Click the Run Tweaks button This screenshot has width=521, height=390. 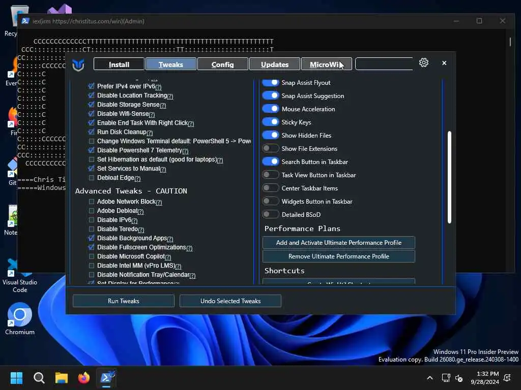click(x=123, y=301)
